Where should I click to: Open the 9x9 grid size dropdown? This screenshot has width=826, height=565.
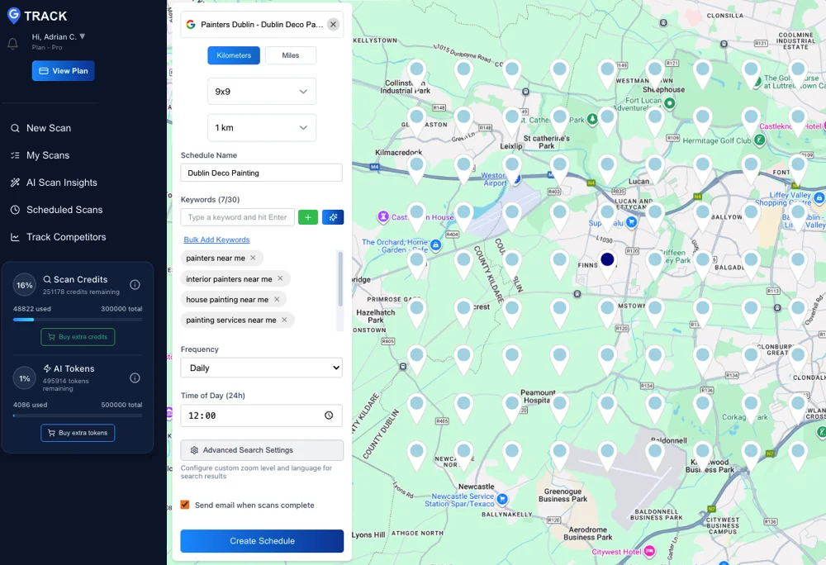tap(261, 92)
